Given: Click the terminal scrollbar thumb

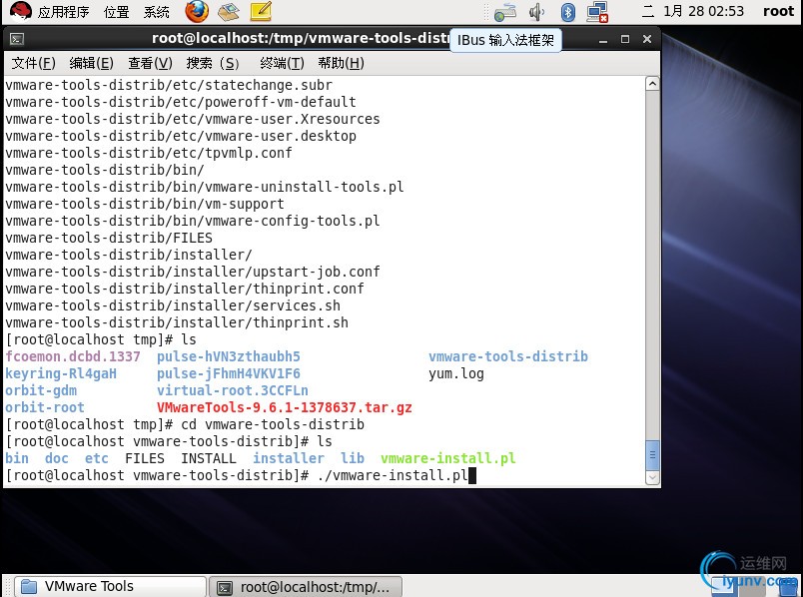Looking at the screenshot, I should pos(652,454).
